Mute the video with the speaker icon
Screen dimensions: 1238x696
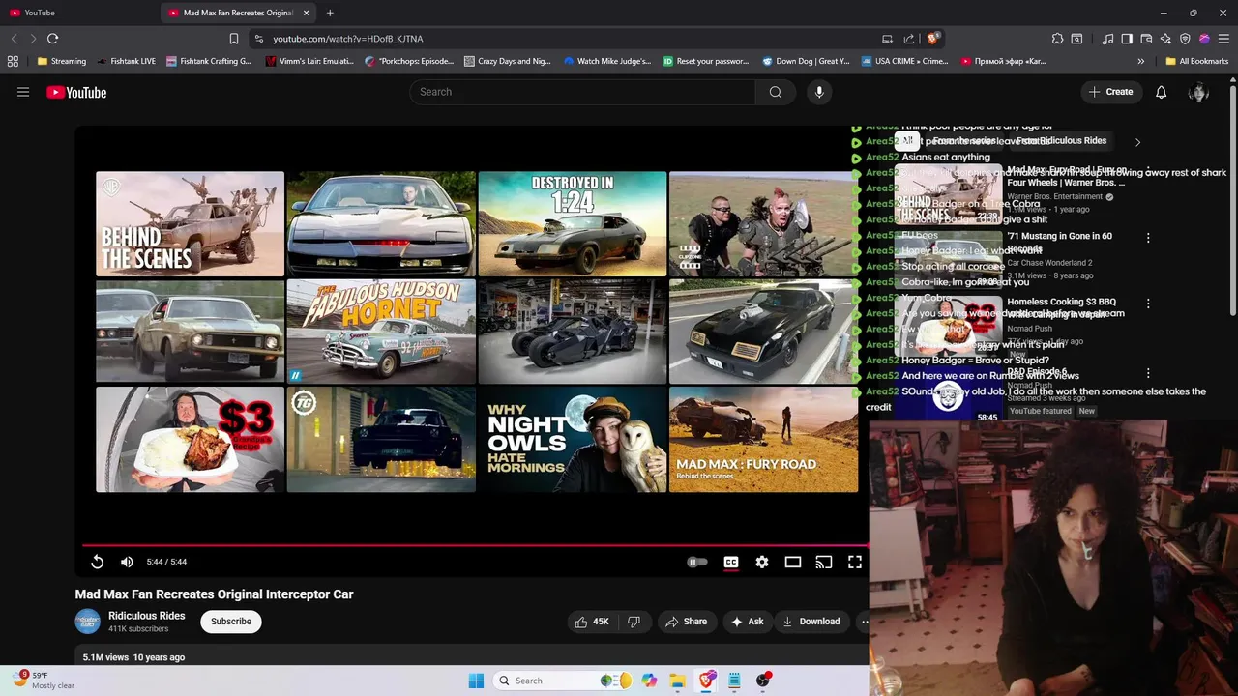(127, 562)
